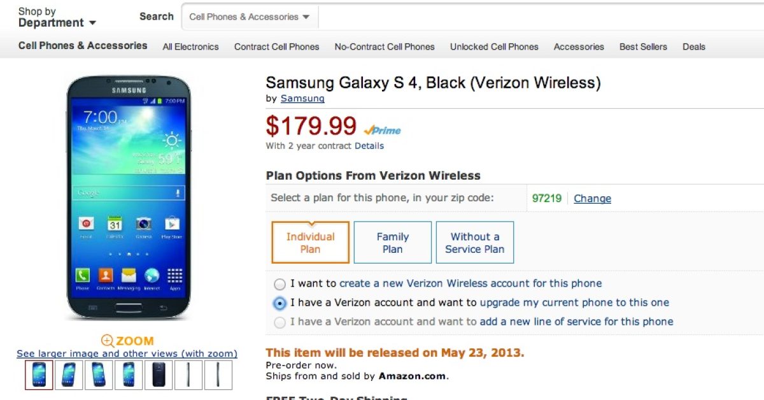The height and width of the screenshot is (400, 764).
Task: Select the sixth thin side-view thumbnail
Action: [x=188, y=375]
